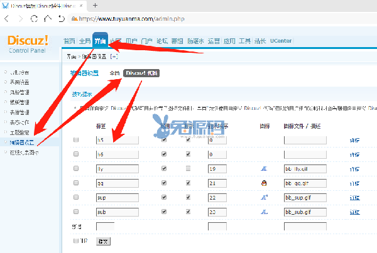Go back with the browser back arrow
The image size is (377, 253).
point(6,19)
